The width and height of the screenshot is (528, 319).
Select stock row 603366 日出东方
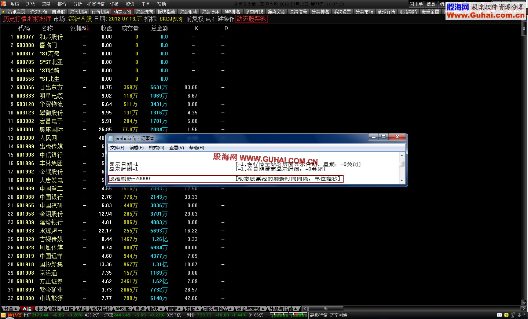[114, 87]
